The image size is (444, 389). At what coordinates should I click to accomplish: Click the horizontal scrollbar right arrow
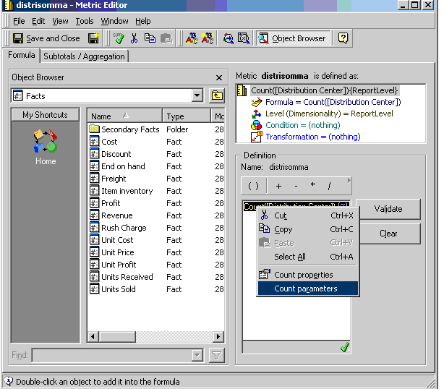tap(218, 337)
